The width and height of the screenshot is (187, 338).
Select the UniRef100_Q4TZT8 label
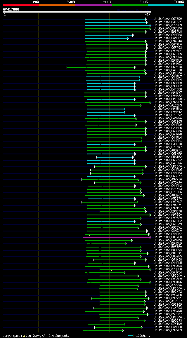coord(168,70)
